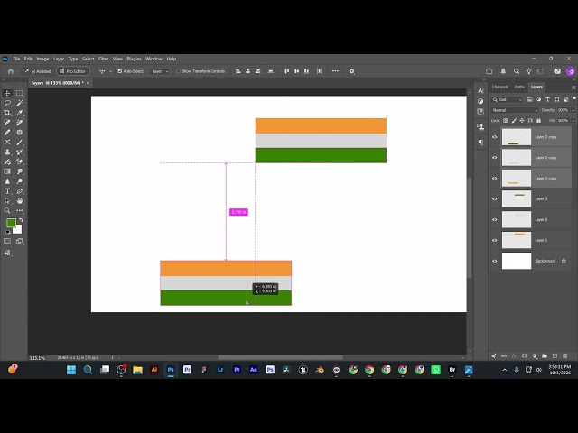
Task: Expand status bar info arrow
Action: pos(112,357)
